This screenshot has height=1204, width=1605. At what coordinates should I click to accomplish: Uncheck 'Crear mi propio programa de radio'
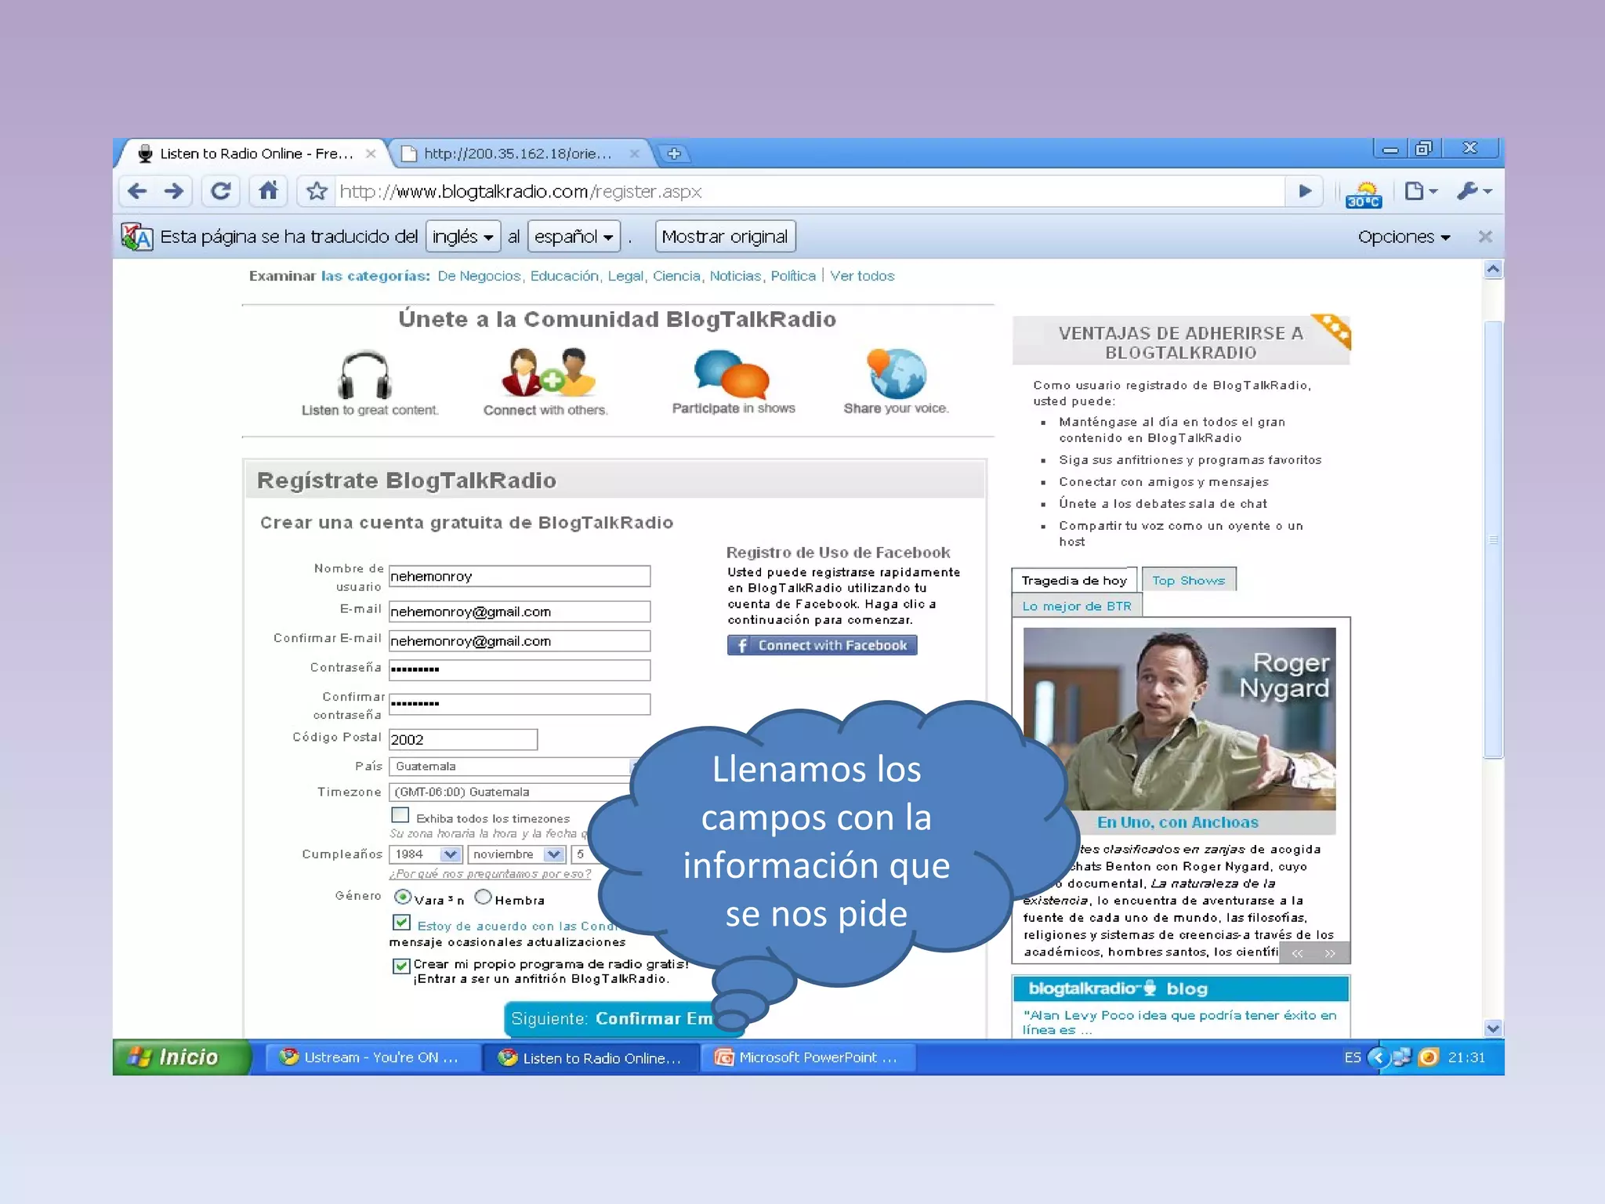coord(401,966)
